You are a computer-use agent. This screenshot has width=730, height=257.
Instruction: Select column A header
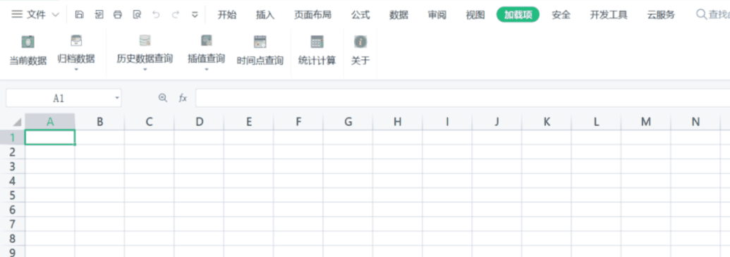point(50,122)
